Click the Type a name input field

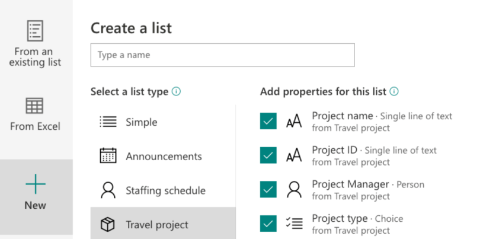(x=222, y=55)
